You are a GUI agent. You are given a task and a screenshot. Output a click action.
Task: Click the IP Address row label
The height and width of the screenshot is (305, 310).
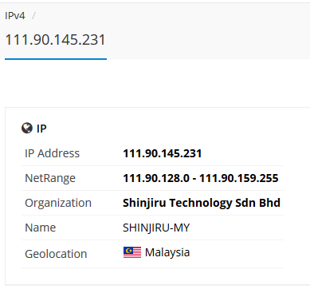[x=52, y=153]
